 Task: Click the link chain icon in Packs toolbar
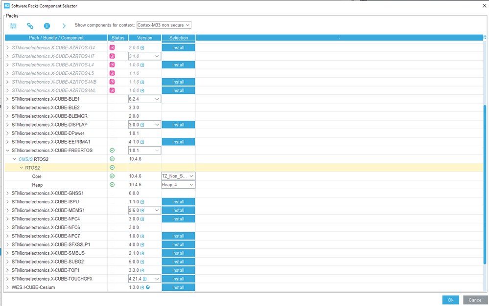click(30, 26)
